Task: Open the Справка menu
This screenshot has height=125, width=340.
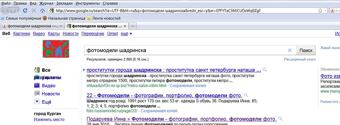Action: coord(110,3)
